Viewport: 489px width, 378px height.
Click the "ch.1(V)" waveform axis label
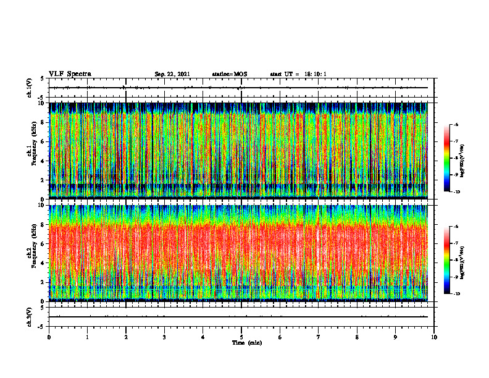(30, 88)
